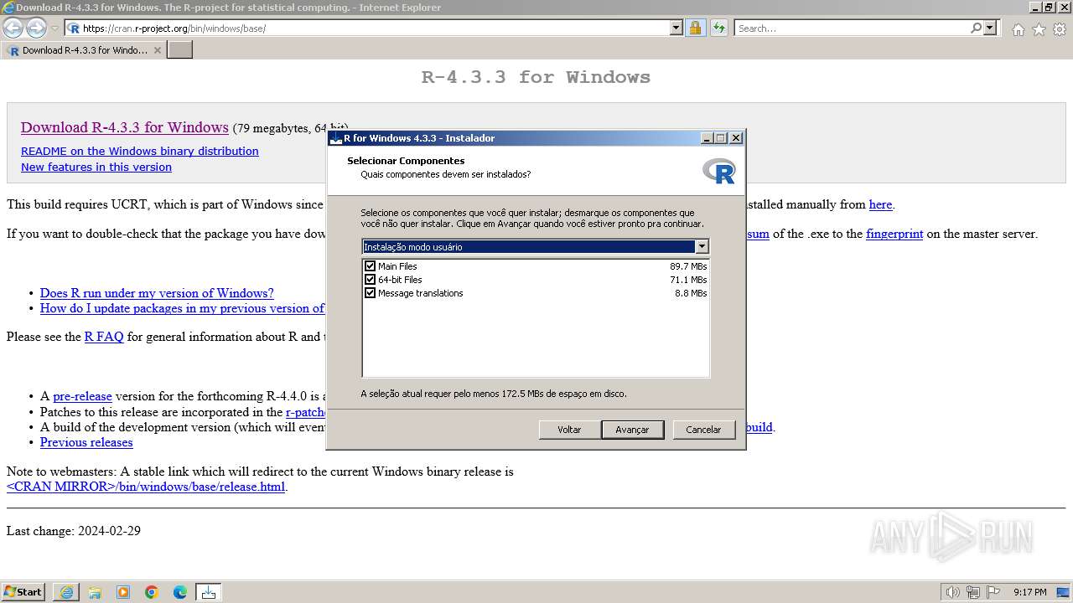Image resolution: width=1073 pixels, height=603 pixels.
Task: Open the R FAQ link
Action: [x=104, y=337]
